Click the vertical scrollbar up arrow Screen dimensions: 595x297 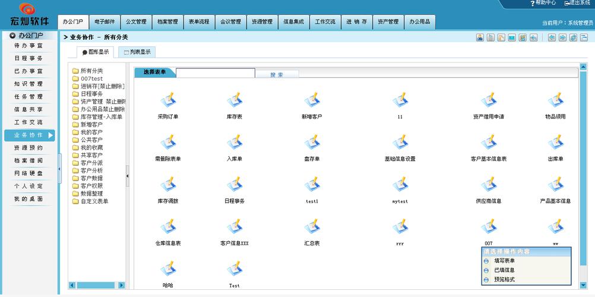click(x=583, y=67)
